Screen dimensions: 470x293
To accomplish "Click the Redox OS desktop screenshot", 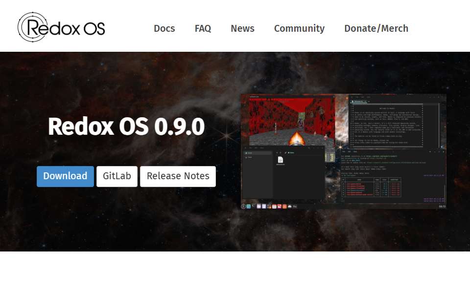I will [x=344, y=151].
